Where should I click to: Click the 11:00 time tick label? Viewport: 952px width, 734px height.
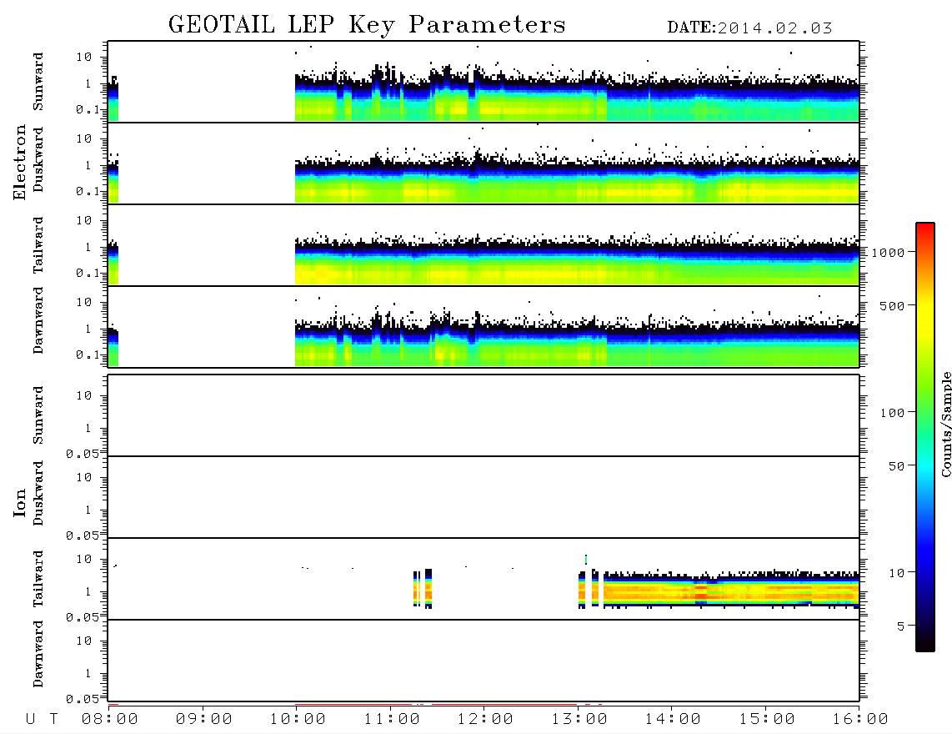tap(392, 720)
